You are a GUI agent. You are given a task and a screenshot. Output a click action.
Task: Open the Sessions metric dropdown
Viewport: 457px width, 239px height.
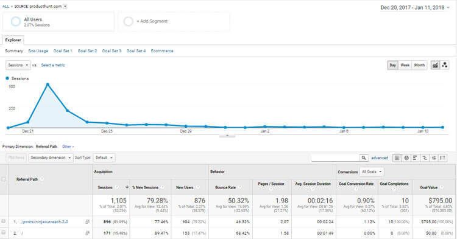18,65
